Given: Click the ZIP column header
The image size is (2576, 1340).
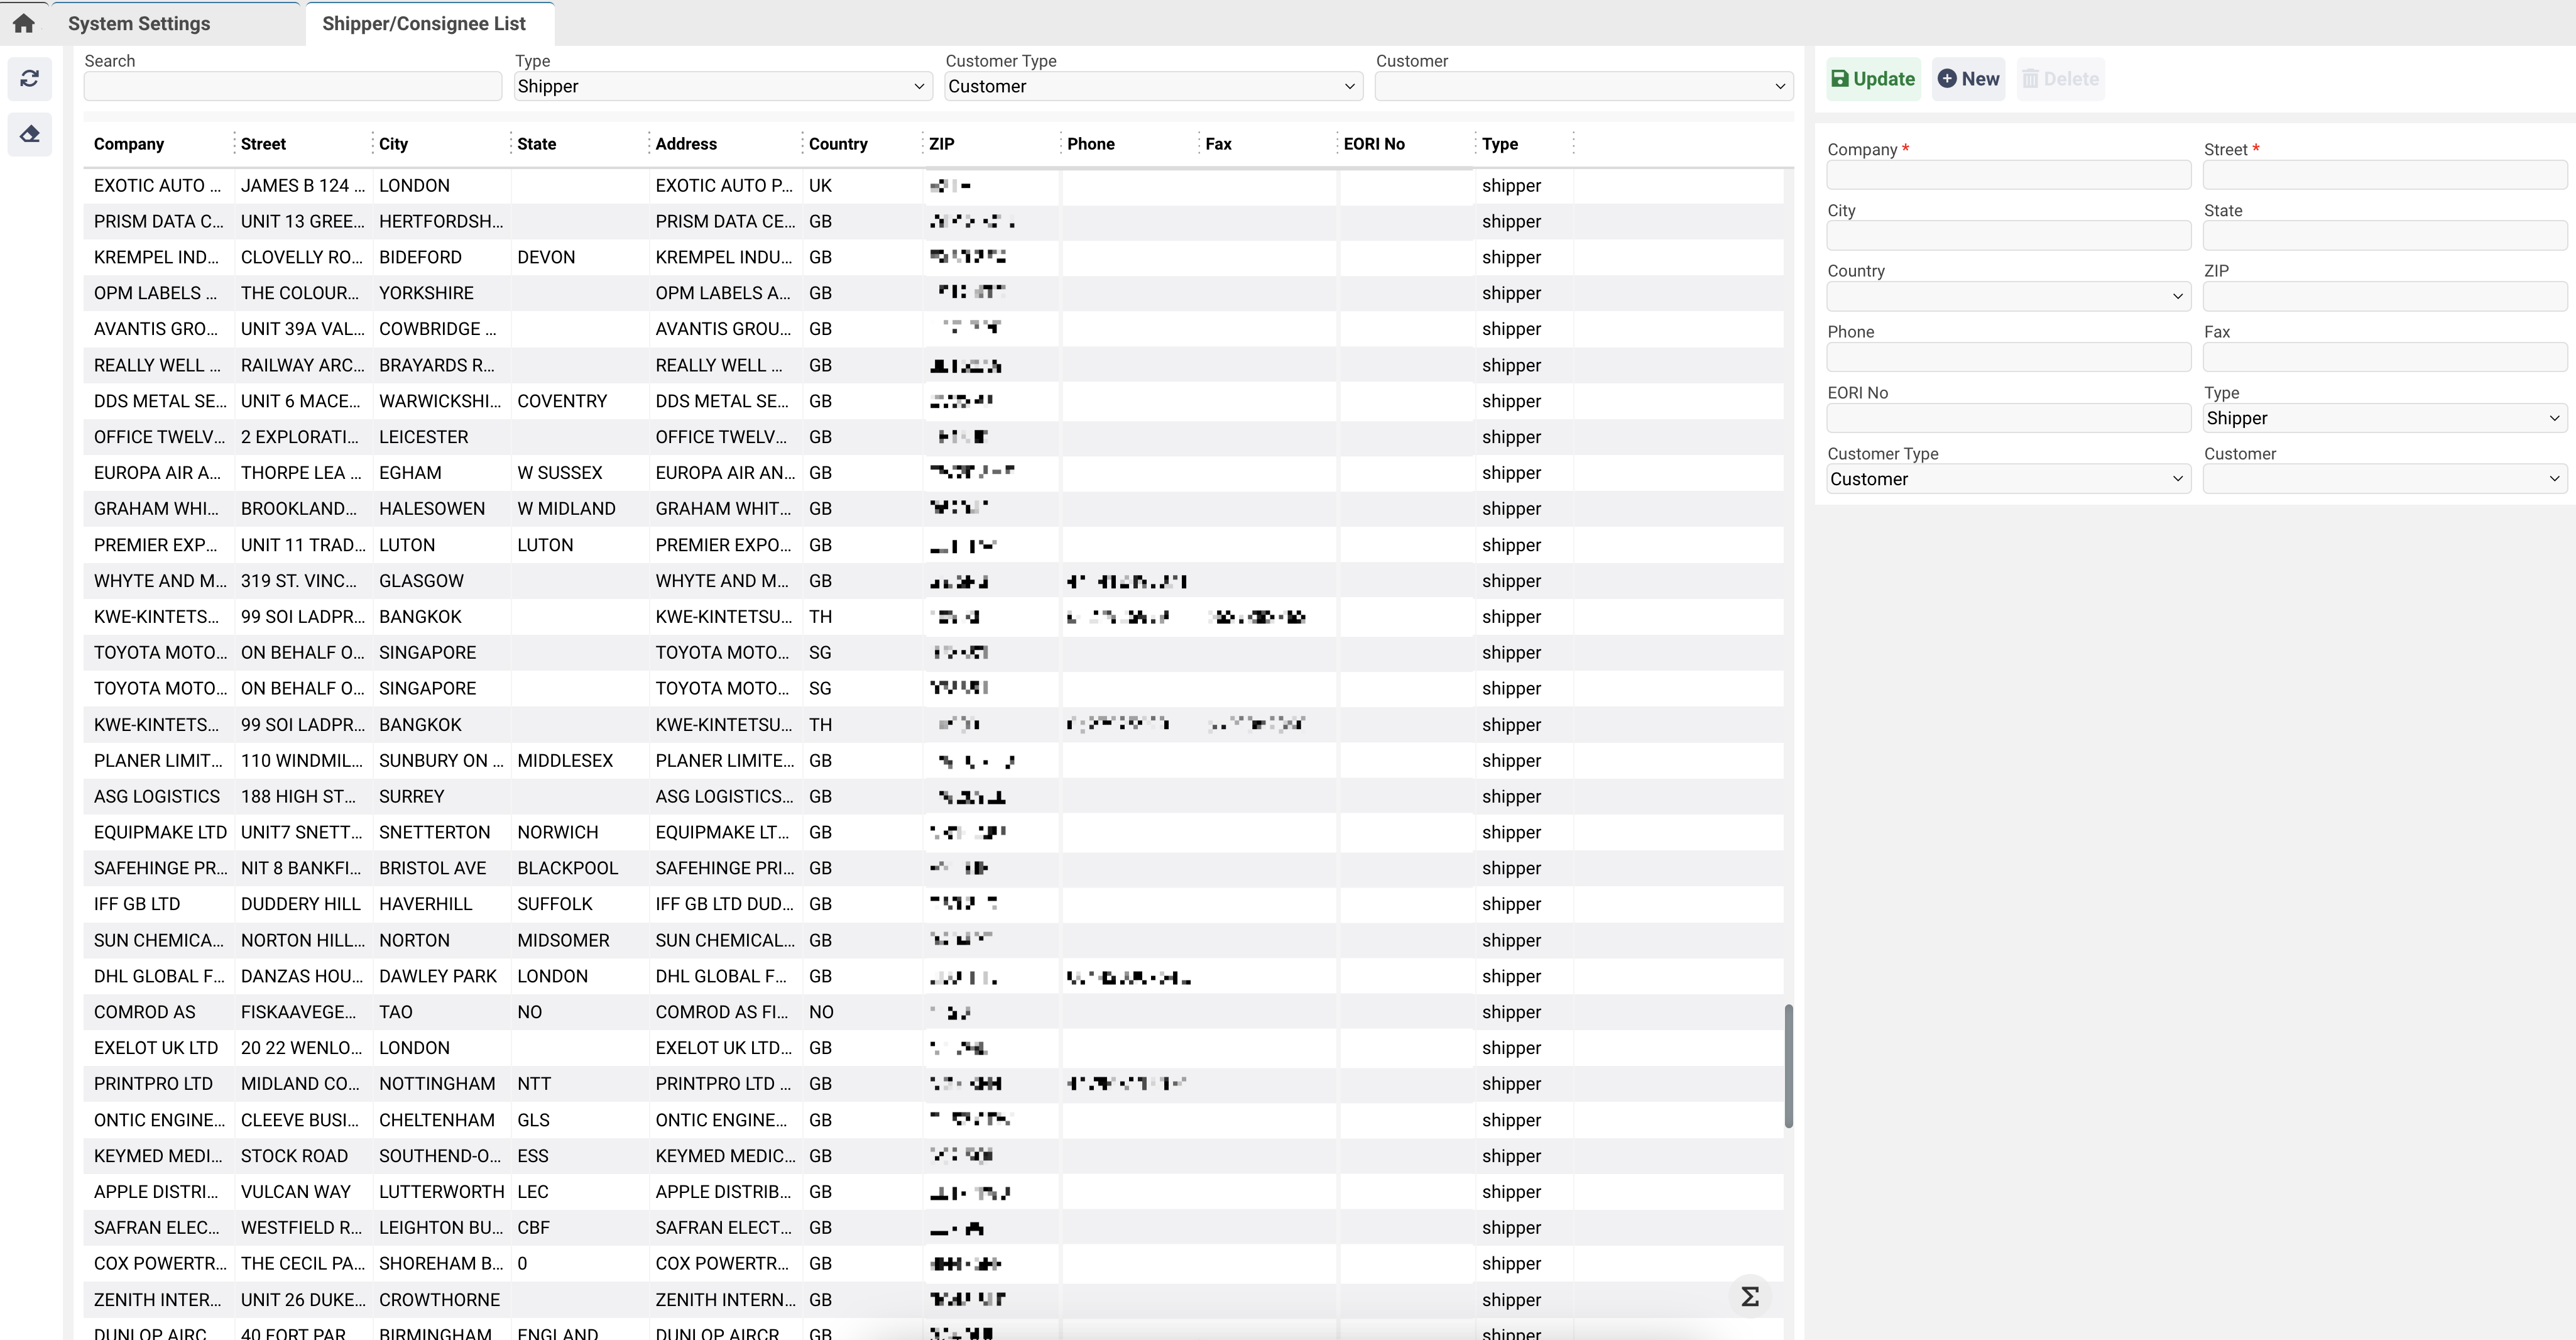Looking at the screenshot, I should coord(941,144).
